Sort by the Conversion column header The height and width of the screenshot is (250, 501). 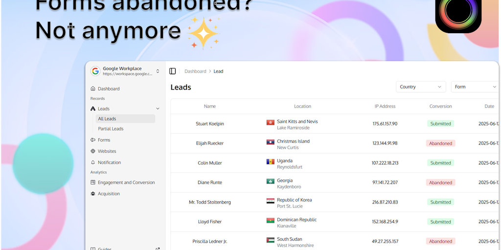pyautogui.click(x=441, y=106)
